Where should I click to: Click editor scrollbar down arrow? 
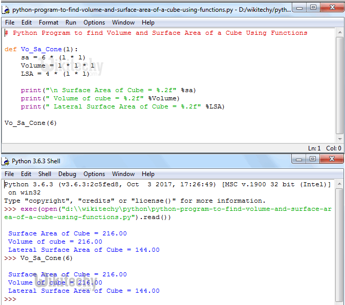pyautogui.click(x=340, y=139)
